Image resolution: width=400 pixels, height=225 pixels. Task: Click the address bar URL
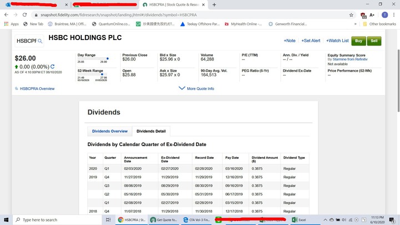pos(119,15)
